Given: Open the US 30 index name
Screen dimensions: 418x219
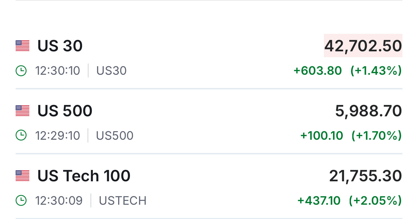Looking at the screenshot, I should [x=60, y=46].
